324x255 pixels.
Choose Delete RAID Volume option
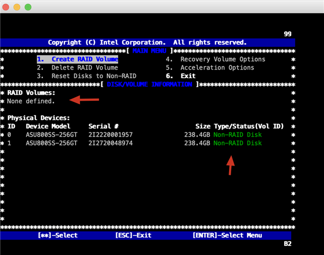pyautogui.click(x=77, y=67)
